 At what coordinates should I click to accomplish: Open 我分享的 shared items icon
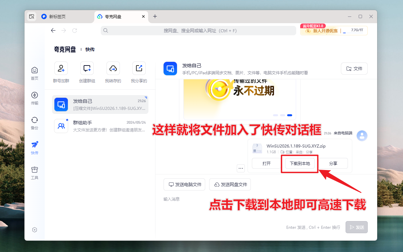point(139,68)
